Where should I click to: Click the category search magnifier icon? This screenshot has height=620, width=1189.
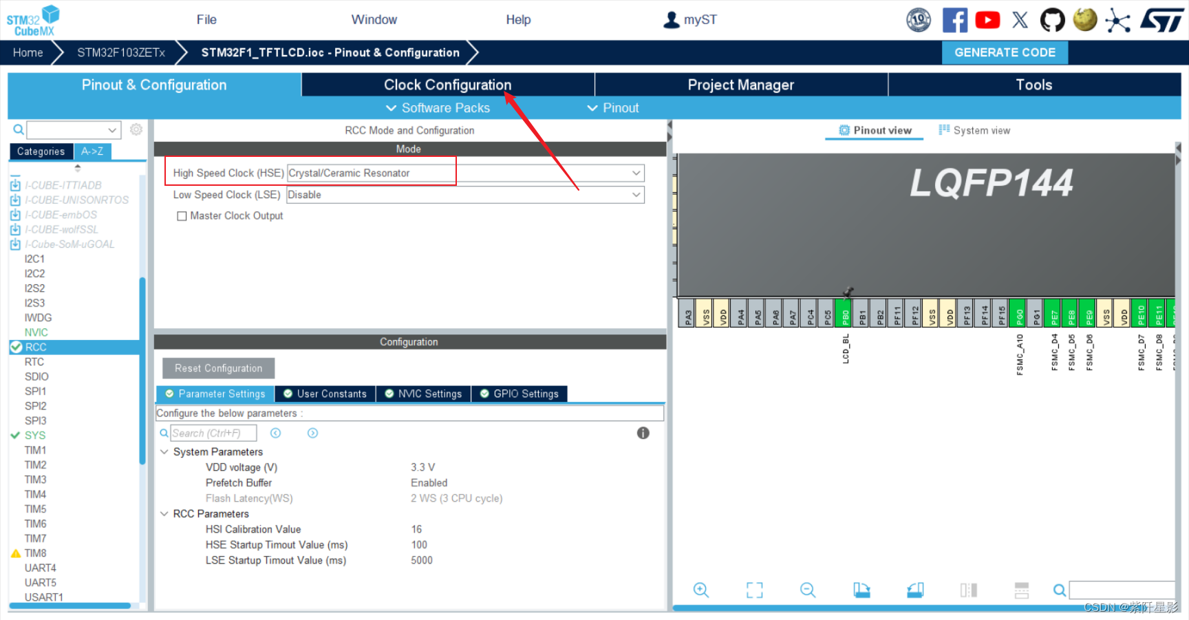19,129
